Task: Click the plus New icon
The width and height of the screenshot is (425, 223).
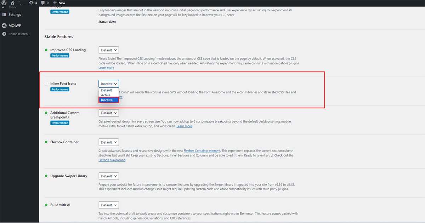Action: [x=55, y=3]
